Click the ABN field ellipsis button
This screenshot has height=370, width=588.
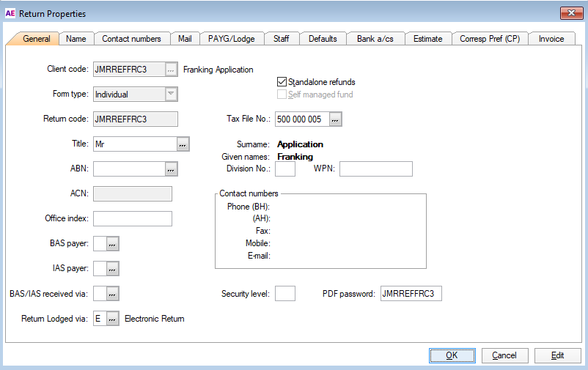(171, 169)
